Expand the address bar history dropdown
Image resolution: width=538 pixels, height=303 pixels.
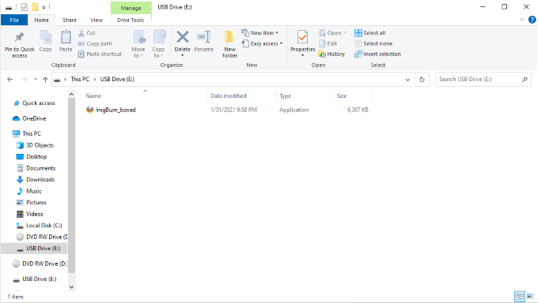tap(407, 80)
